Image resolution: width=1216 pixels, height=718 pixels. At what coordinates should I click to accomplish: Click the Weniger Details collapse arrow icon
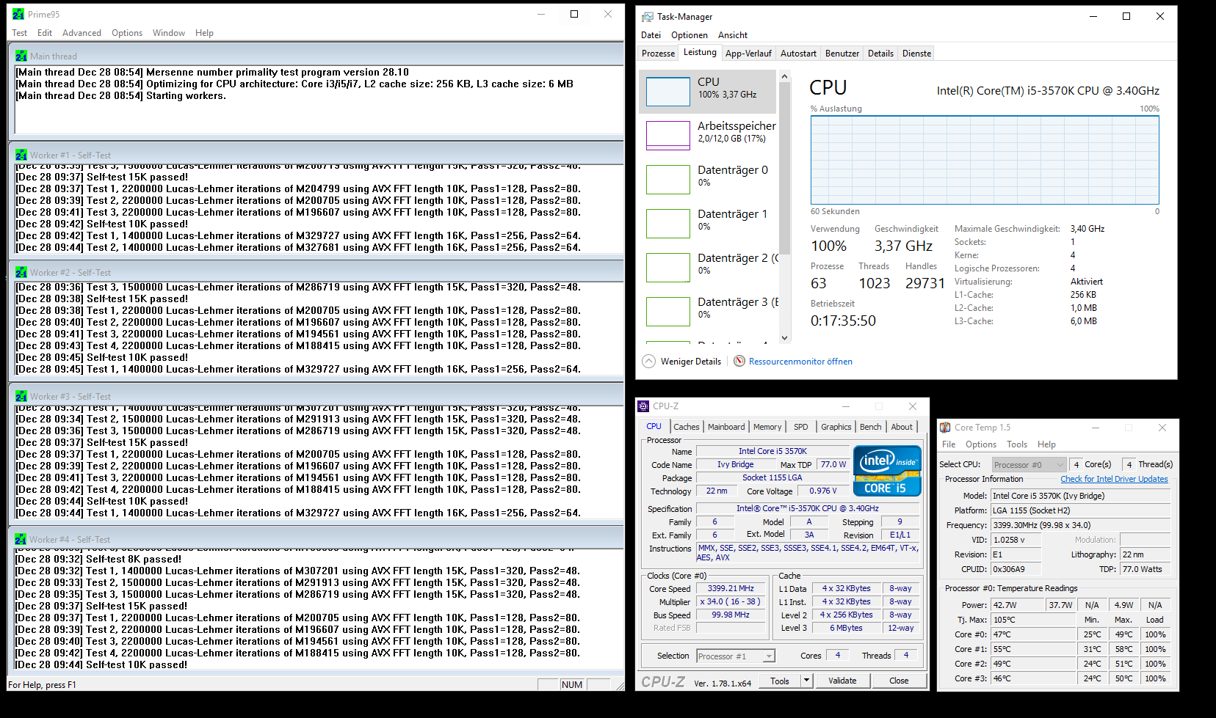(x=648, y=362)
